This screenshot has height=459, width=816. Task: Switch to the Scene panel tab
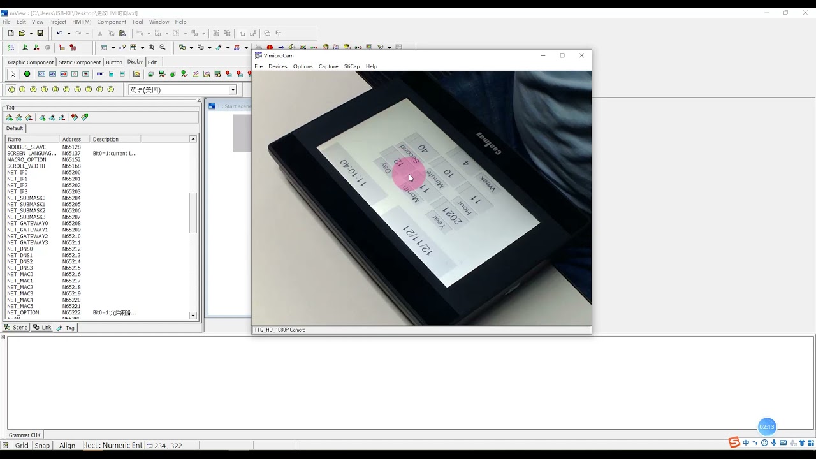click(16, 328)
